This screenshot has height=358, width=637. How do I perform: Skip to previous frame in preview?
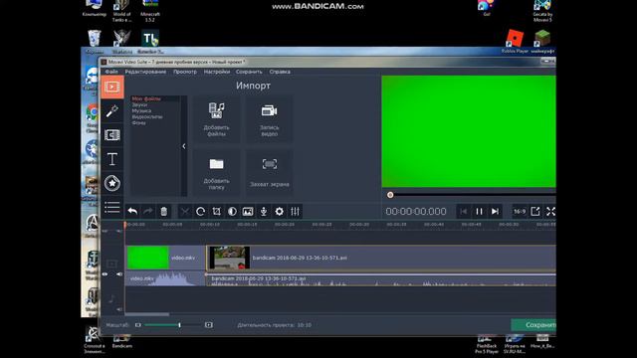point(464,212)
